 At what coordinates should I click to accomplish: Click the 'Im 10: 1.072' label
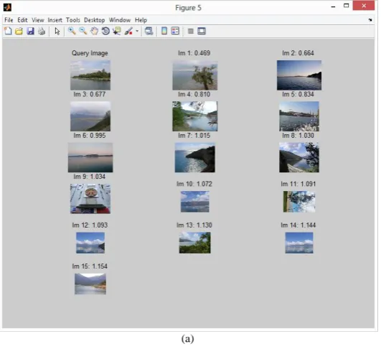[194, 184]
